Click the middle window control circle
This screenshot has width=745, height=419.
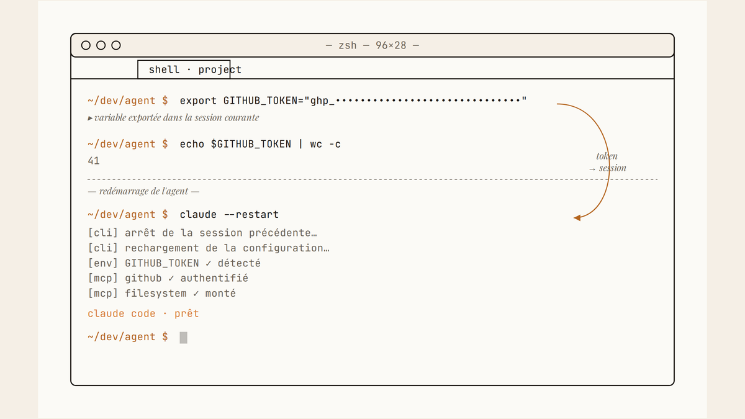click(101, 45)
